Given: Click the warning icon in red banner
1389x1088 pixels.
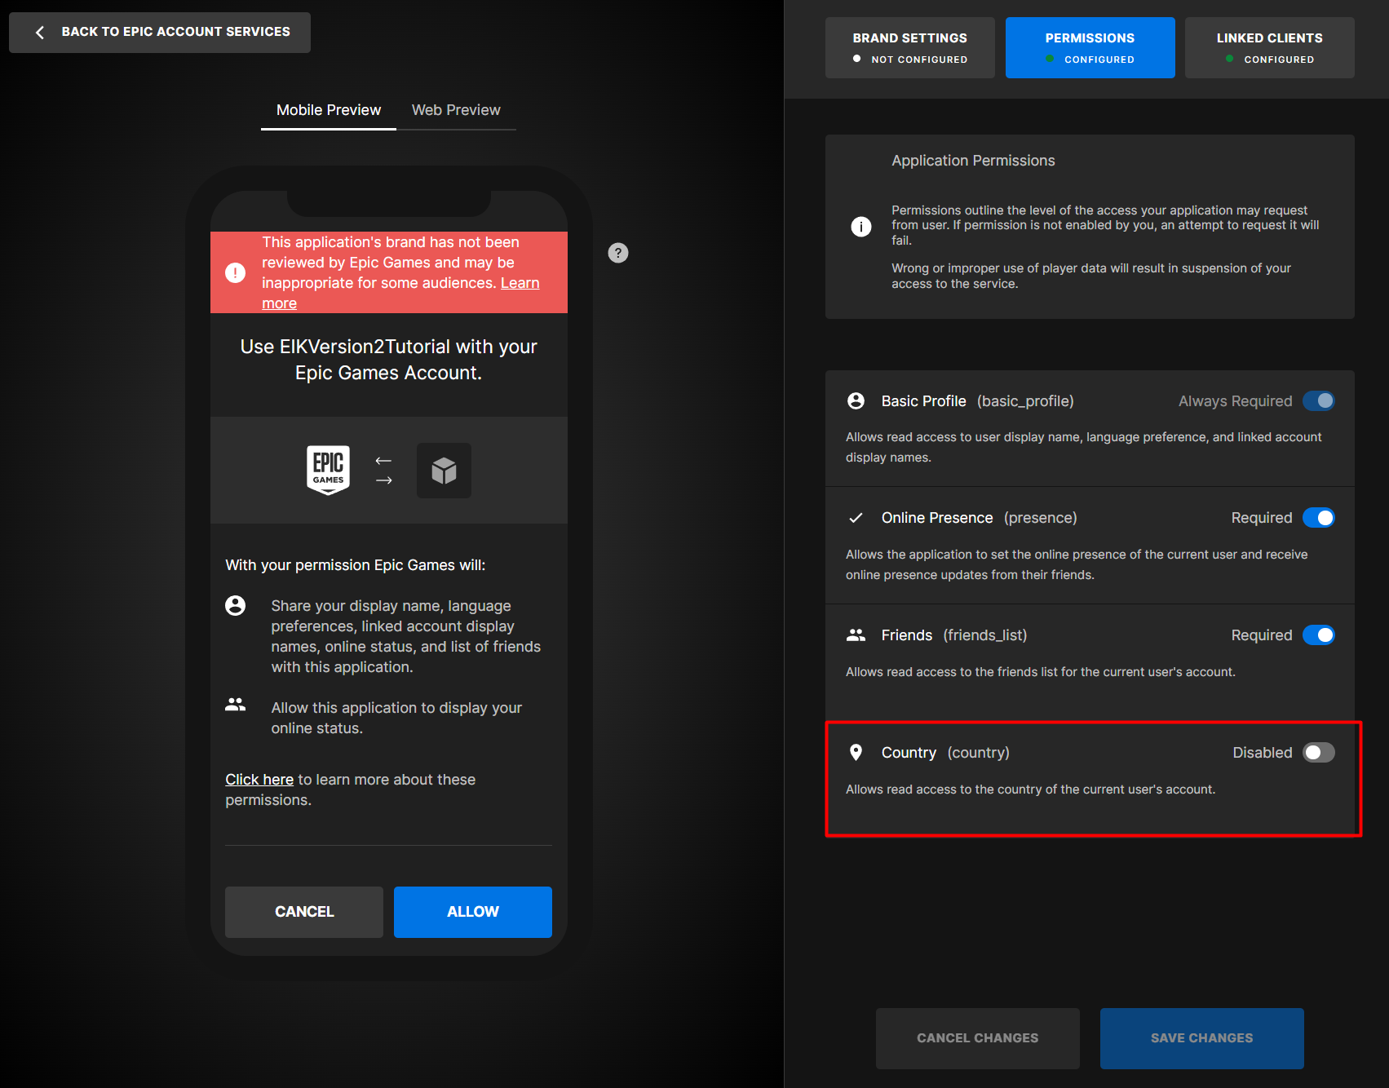Looking at the screenshot, I should click(x=235, y=272).
